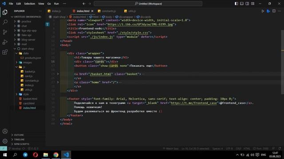
Task: Click the errors and warnings indicator in status bar
Action: (x=33, y=148)
